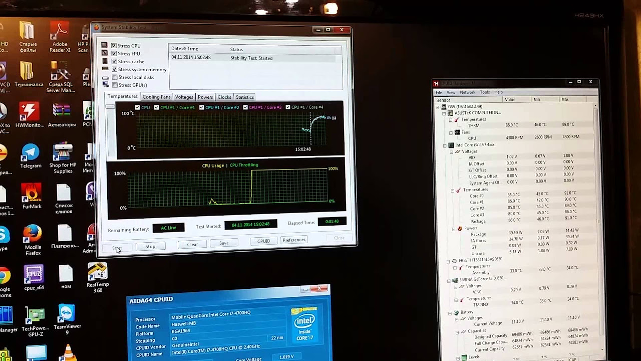Click the System Stability Test flame icon
Viewport: 641px width, 361px height.
click(97, 28)
